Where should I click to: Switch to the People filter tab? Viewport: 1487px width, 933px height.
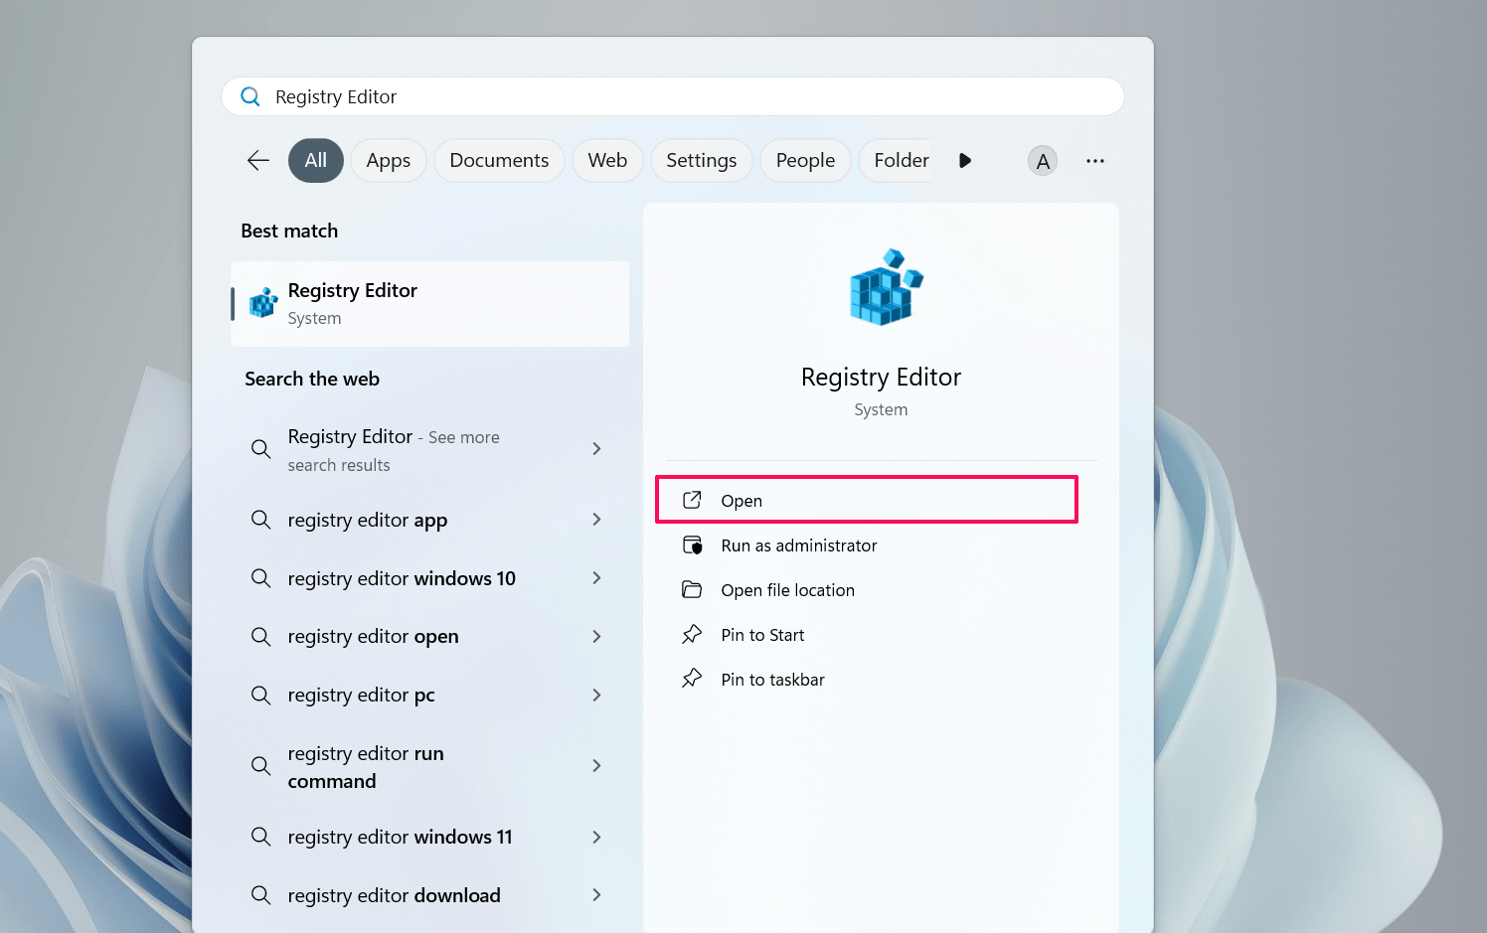(805, 161)
